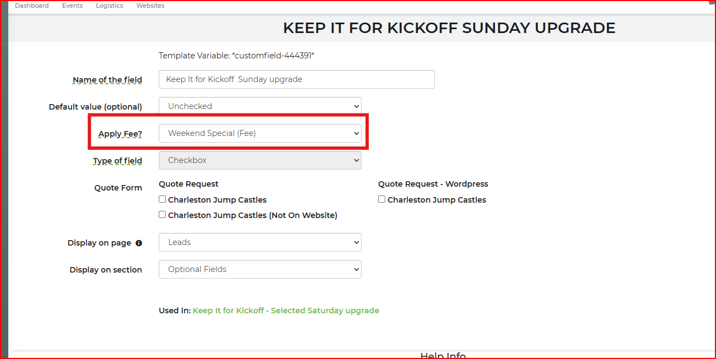Expand the Display on section dropdown
Screen dimensions: 716x359
click(x=260, y=269)
